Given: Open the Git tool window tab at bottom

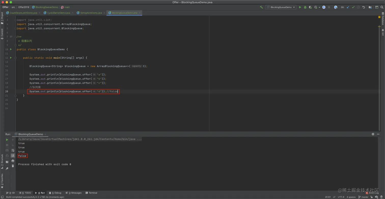Looking at the screenshot, I should (x=10, y=193).
